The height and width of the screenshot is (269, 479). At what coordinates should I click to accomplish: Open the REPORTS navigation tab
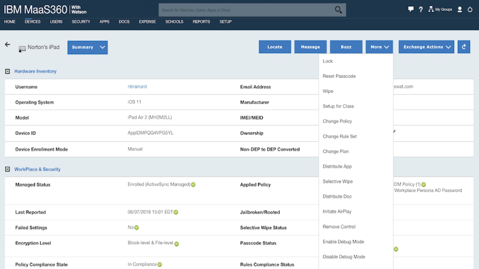201,22
